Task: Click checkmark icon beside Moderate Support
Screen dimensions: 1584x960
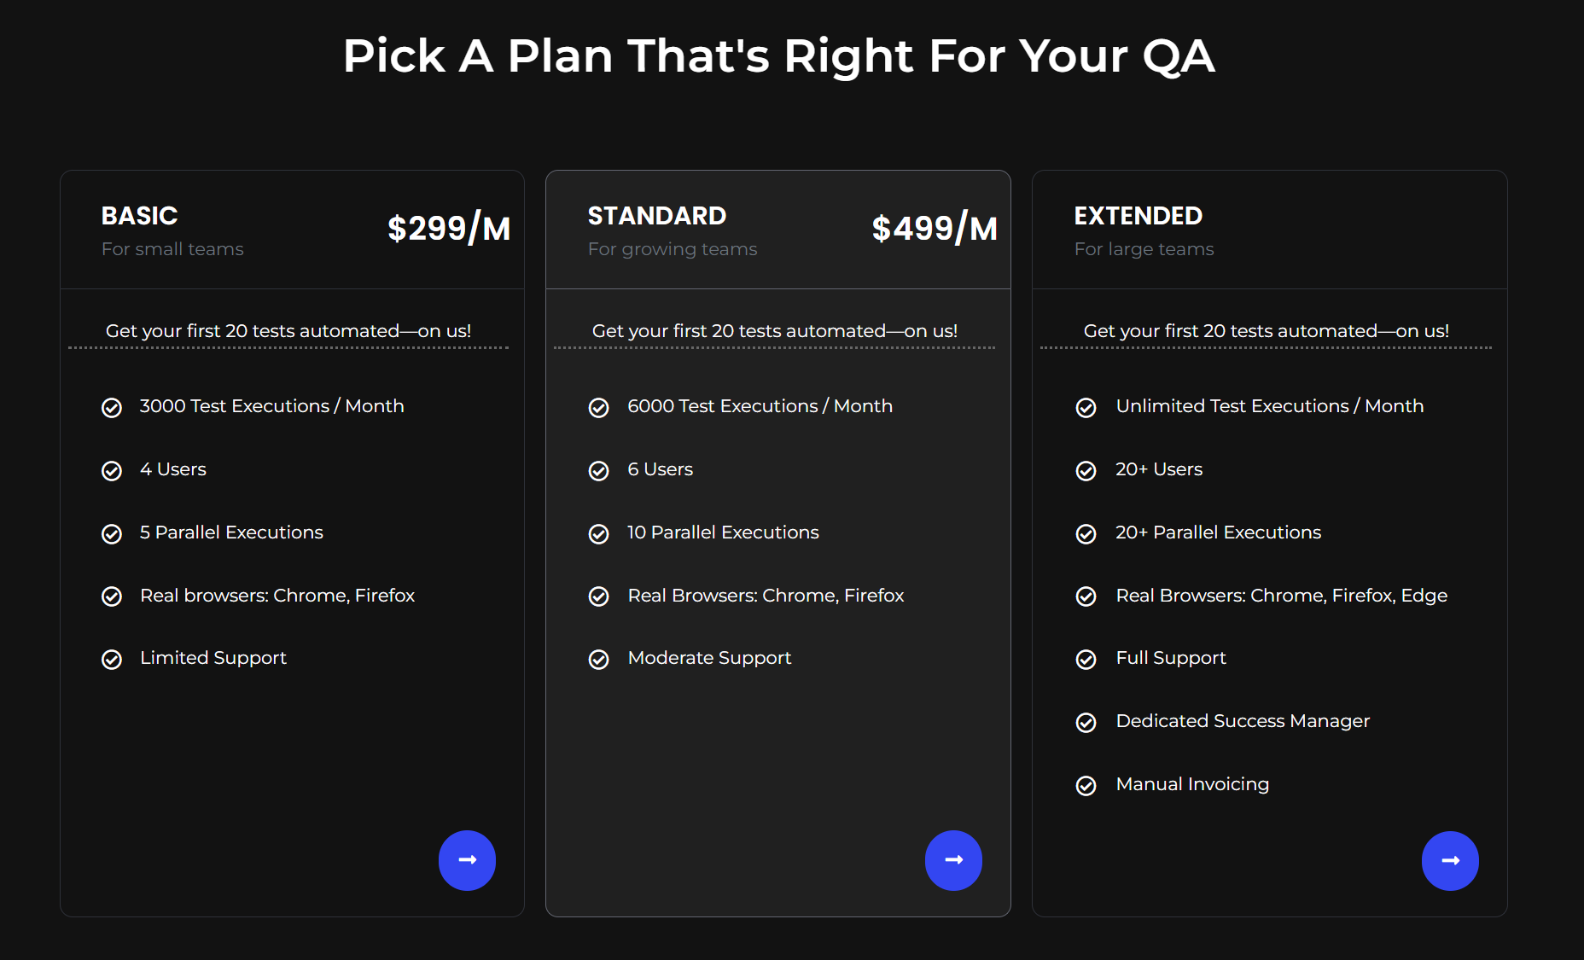Action: [x=599, y=660]
